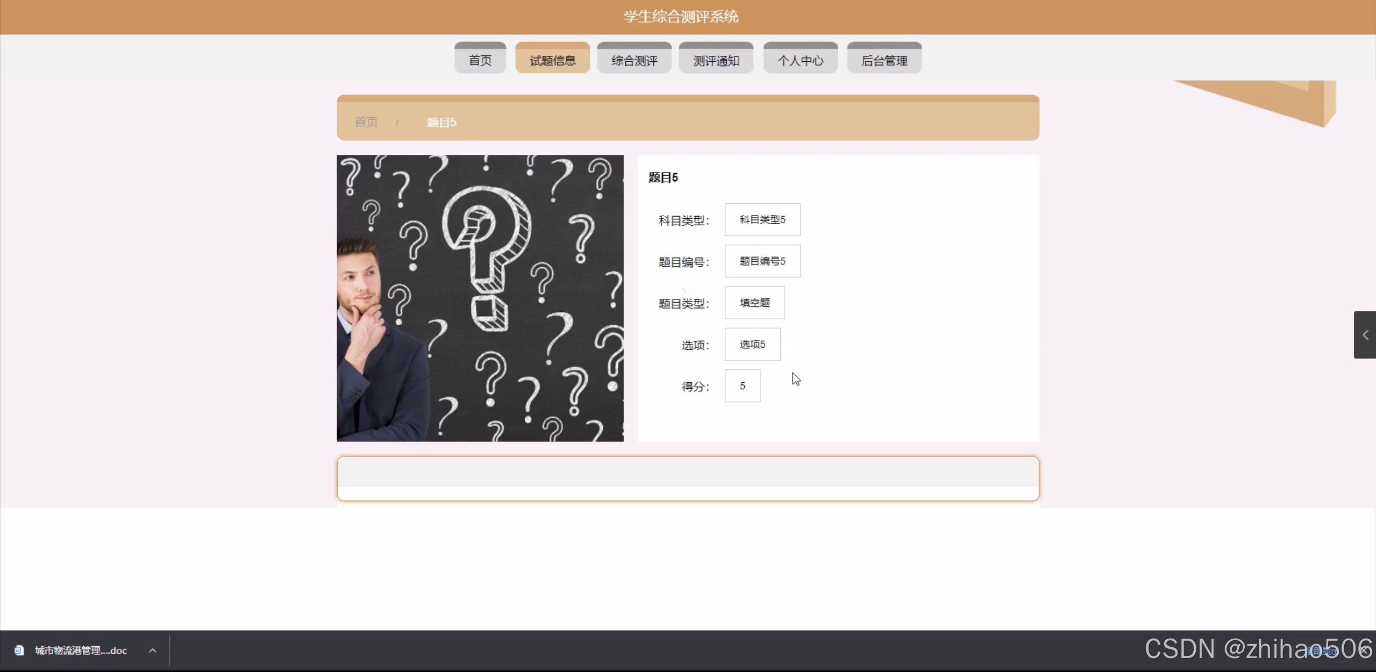Click the 题目5 breadcrumb item
This screenshot has height=672, width=1376.
pos(441,122)
